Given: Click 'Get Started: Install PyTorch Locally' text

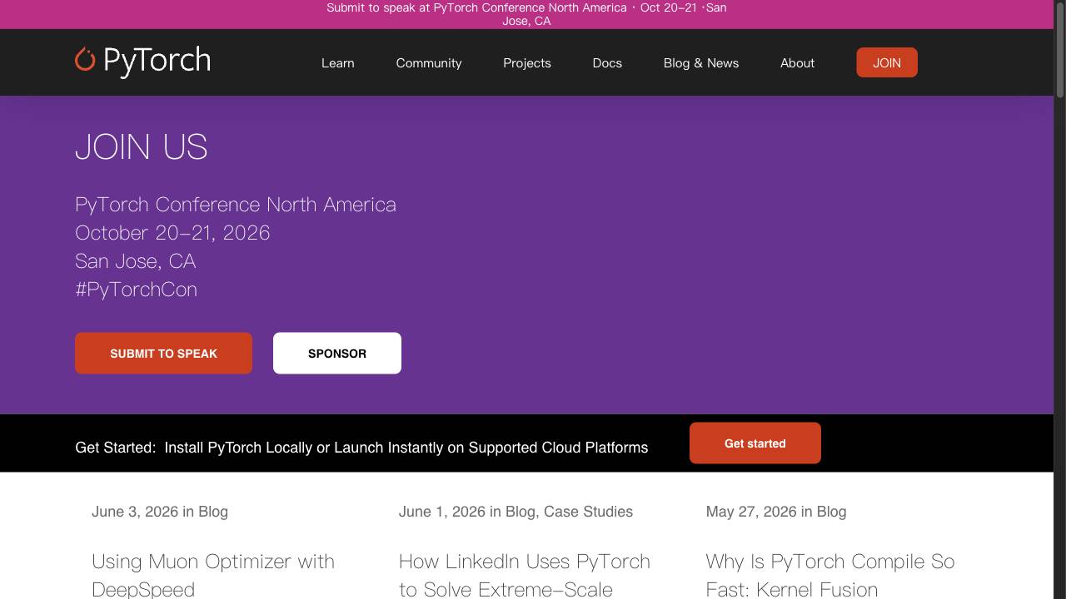Looking at the screenshot, I should click(x=361, y=448).
